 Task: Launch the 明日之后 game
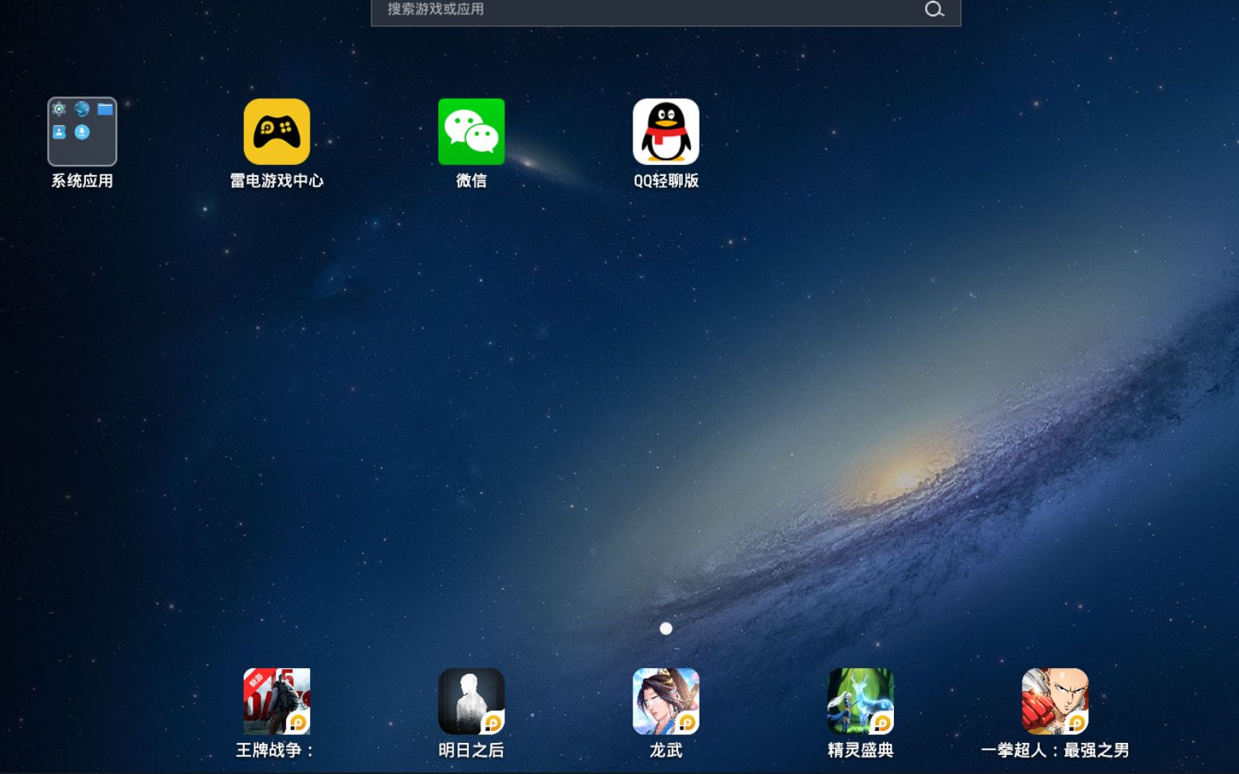click(471, 701)
